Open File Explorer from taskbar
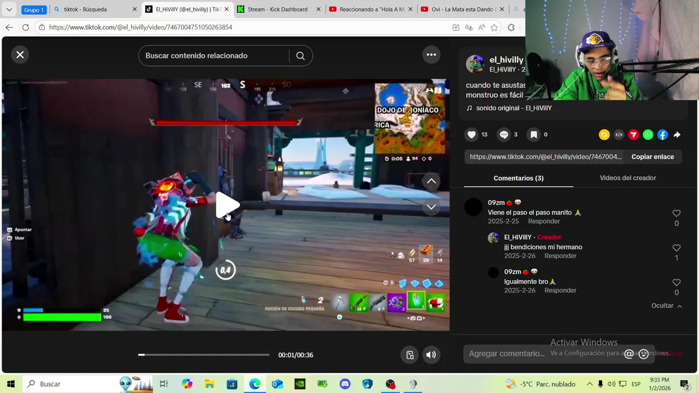This screenshot has width=699, height=393. pyautogui.click(x=209, y=384)
